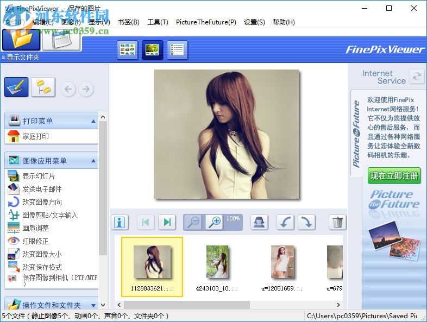Click the 现在立即注册 register button
The image size is (427, 322).
[x=394, y=175]
